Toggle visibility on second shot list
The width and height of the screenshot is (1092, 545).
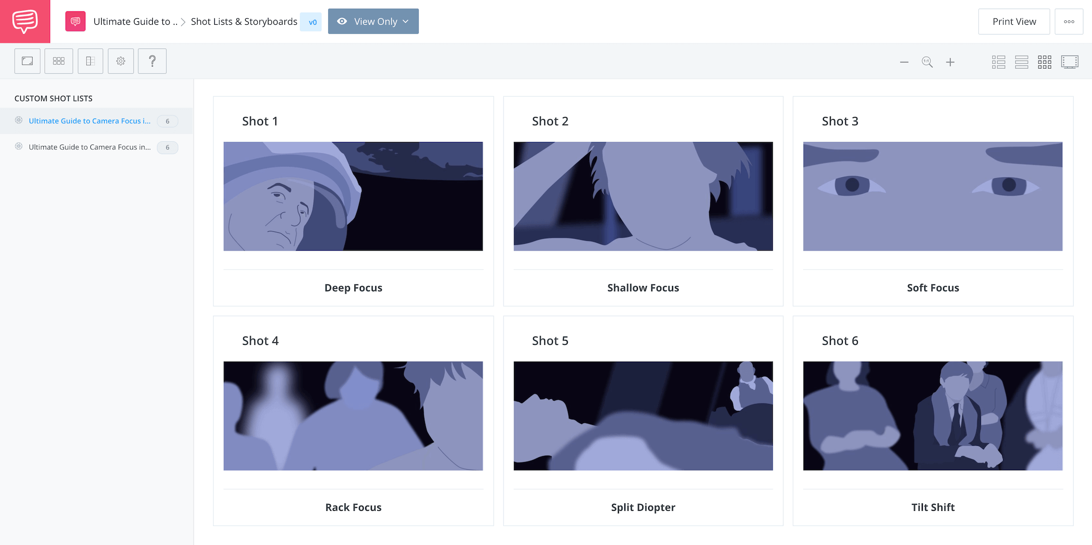click(19, 146)
